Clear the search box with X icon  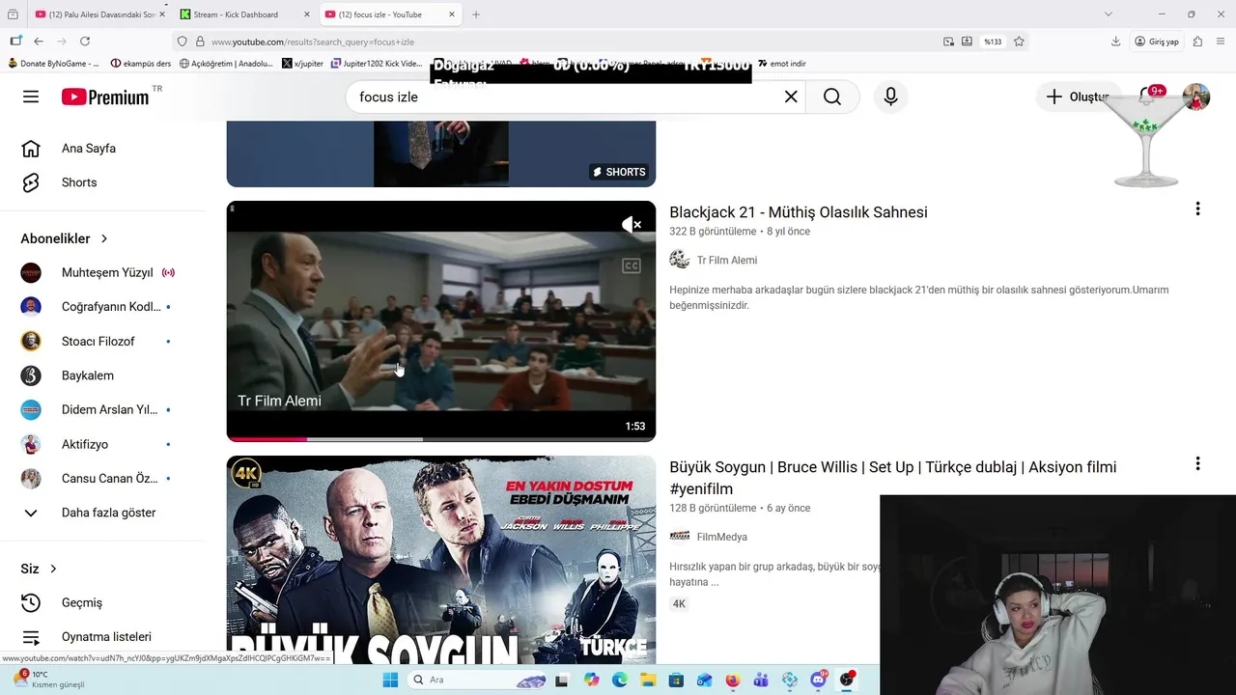(791, 97)
